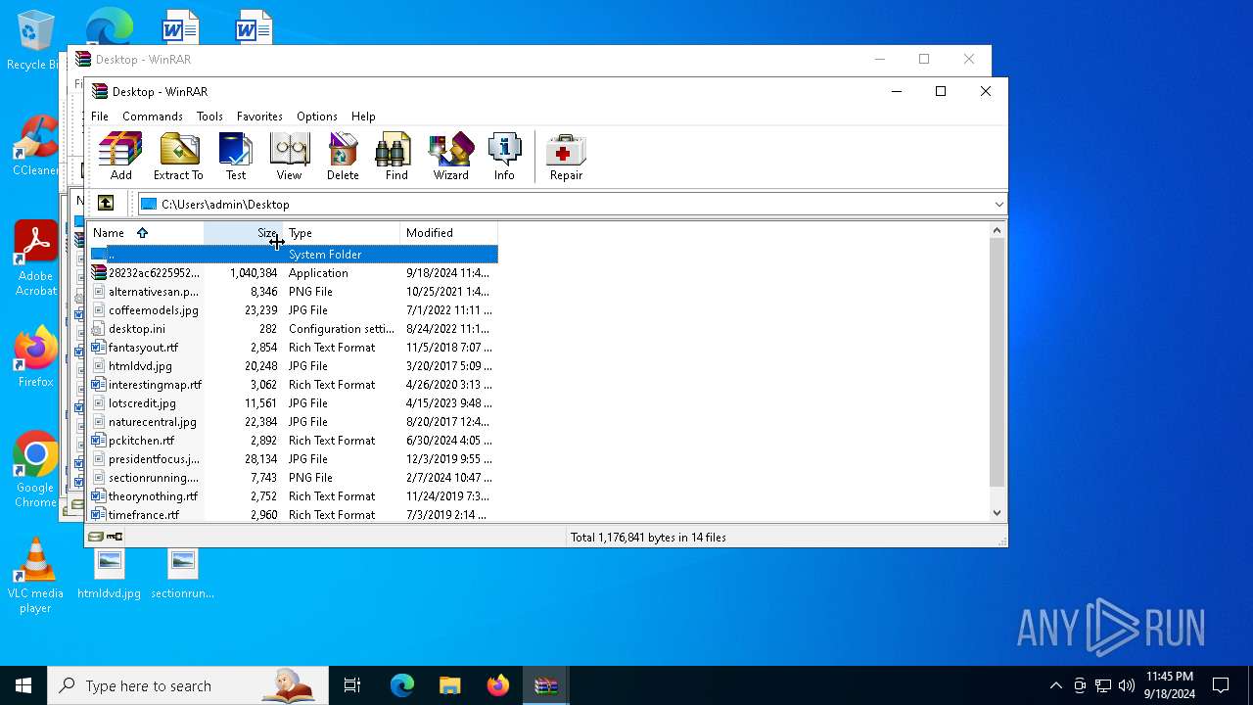The height and width of the screenshot is (705, 1253).
Task: Open the Info toolbar icon
Action: 504,157
